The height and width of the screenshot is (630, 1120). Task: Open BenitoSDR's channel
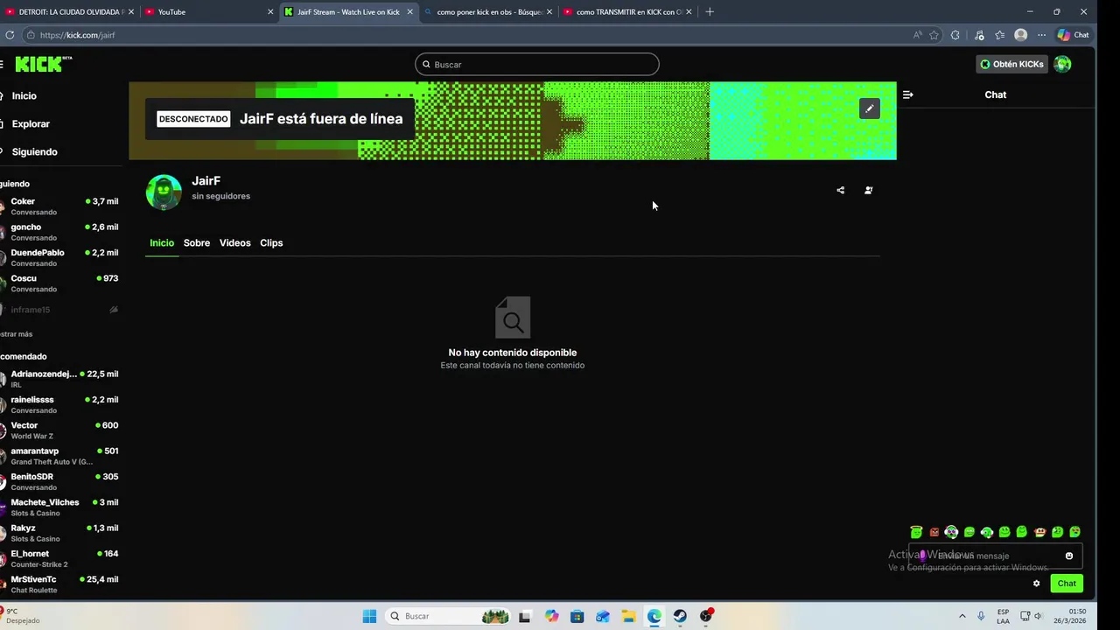[x=61, y=481]
